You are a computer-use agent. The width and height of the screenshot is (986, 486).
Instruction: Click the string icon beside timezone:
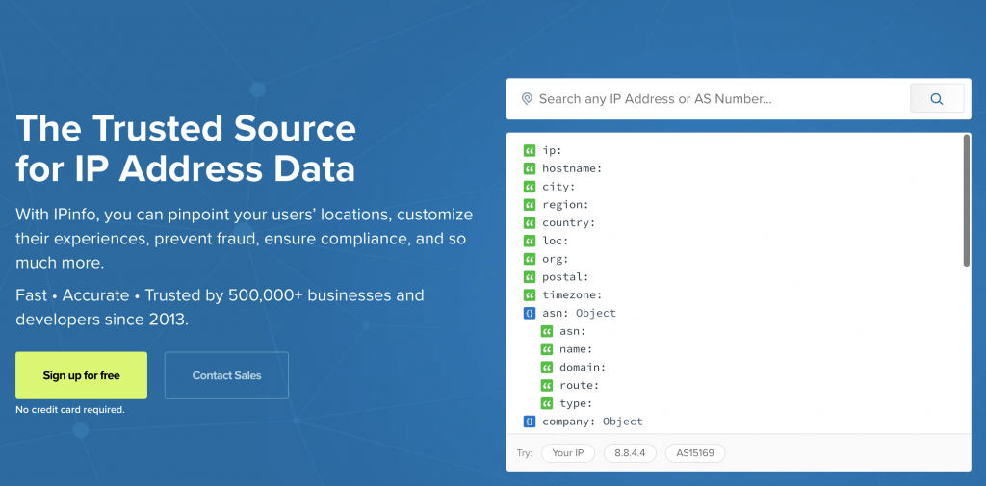[x=529, y=294]
